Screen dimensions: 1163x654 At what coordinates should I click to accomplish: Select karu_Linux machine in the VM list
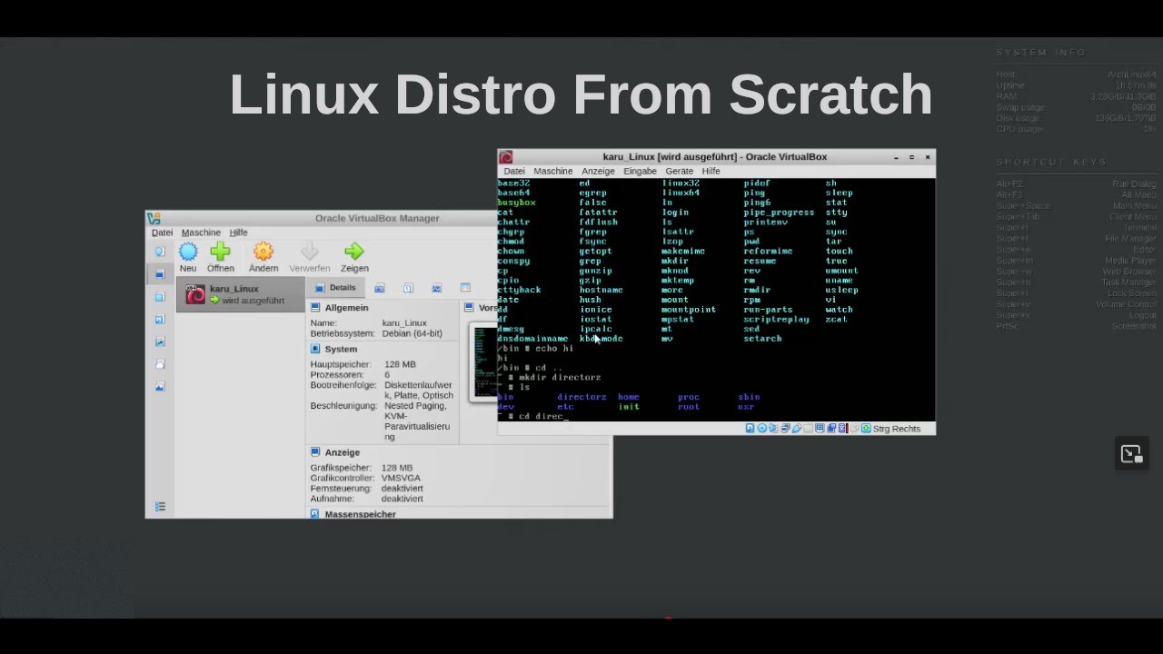coord(241,294)
